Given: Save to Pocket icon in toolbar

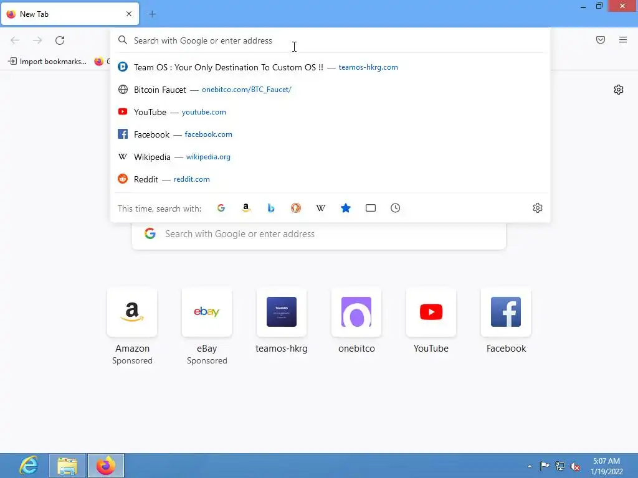Looking at the screenshot, I should point(601,40).
